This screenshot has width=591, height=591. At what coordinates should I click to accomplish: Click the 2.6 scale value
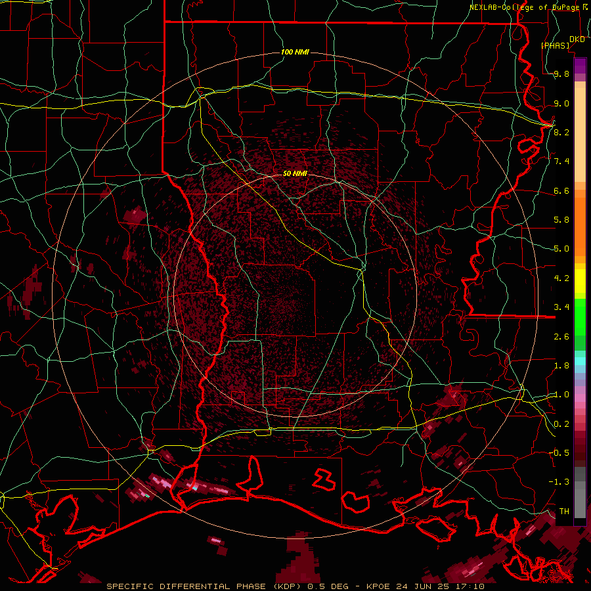(x=561, y=337)
